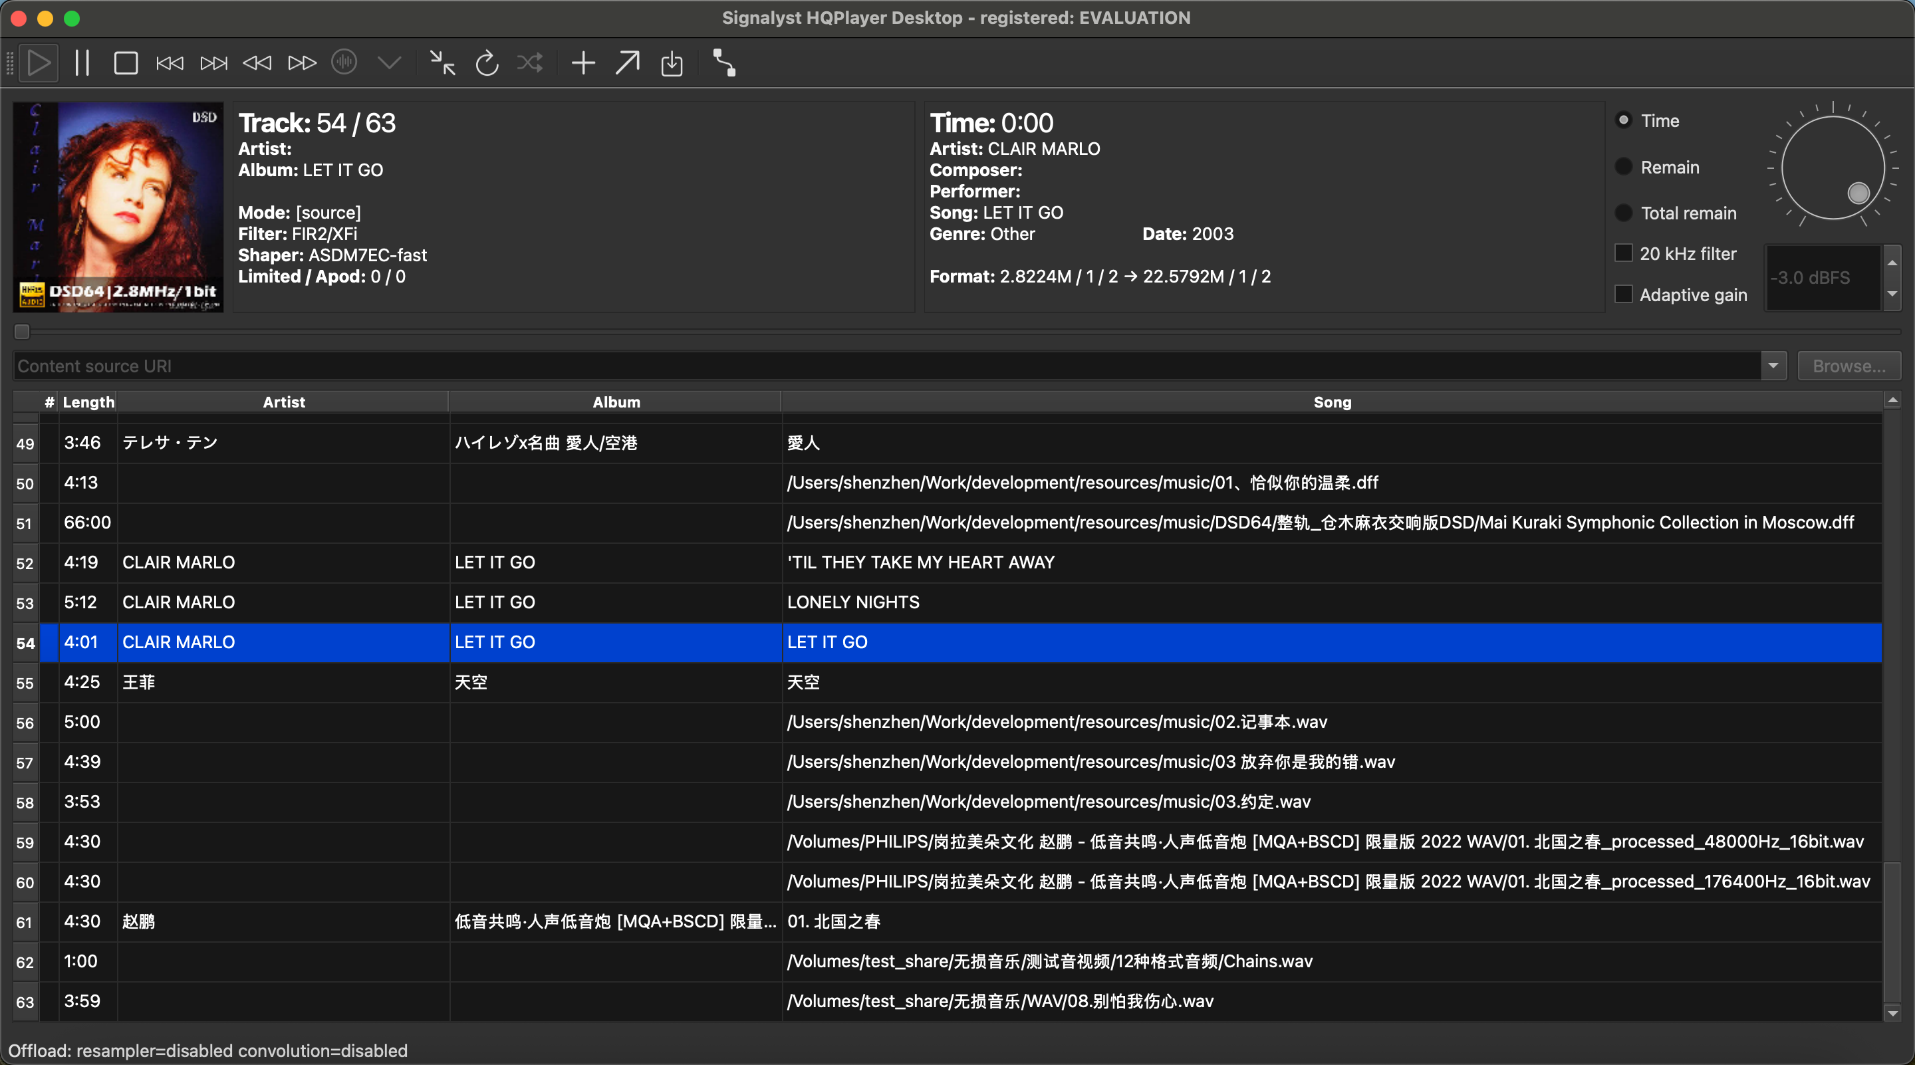Click the download-to-tray icon in toolbar
1915x1065 pixels.
coord(672,64)
